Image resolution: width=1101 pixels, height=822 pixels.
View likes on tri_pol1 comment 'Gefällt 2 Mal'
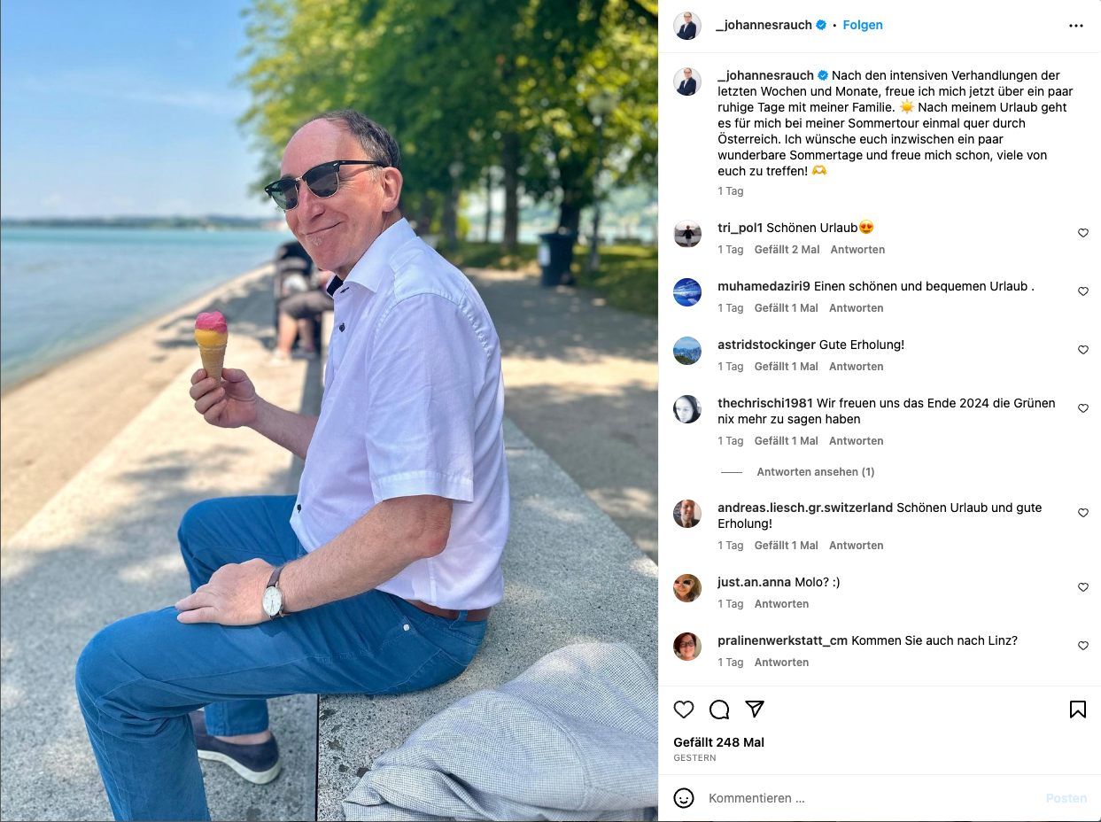pyautogui.click(x=787, y=250)
